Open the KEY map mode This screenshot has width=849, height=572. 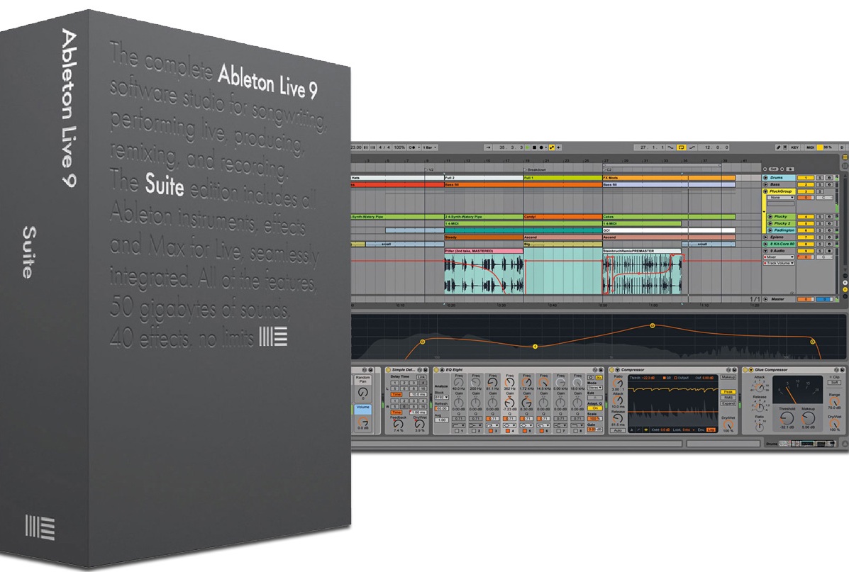(x=795, y=147)
